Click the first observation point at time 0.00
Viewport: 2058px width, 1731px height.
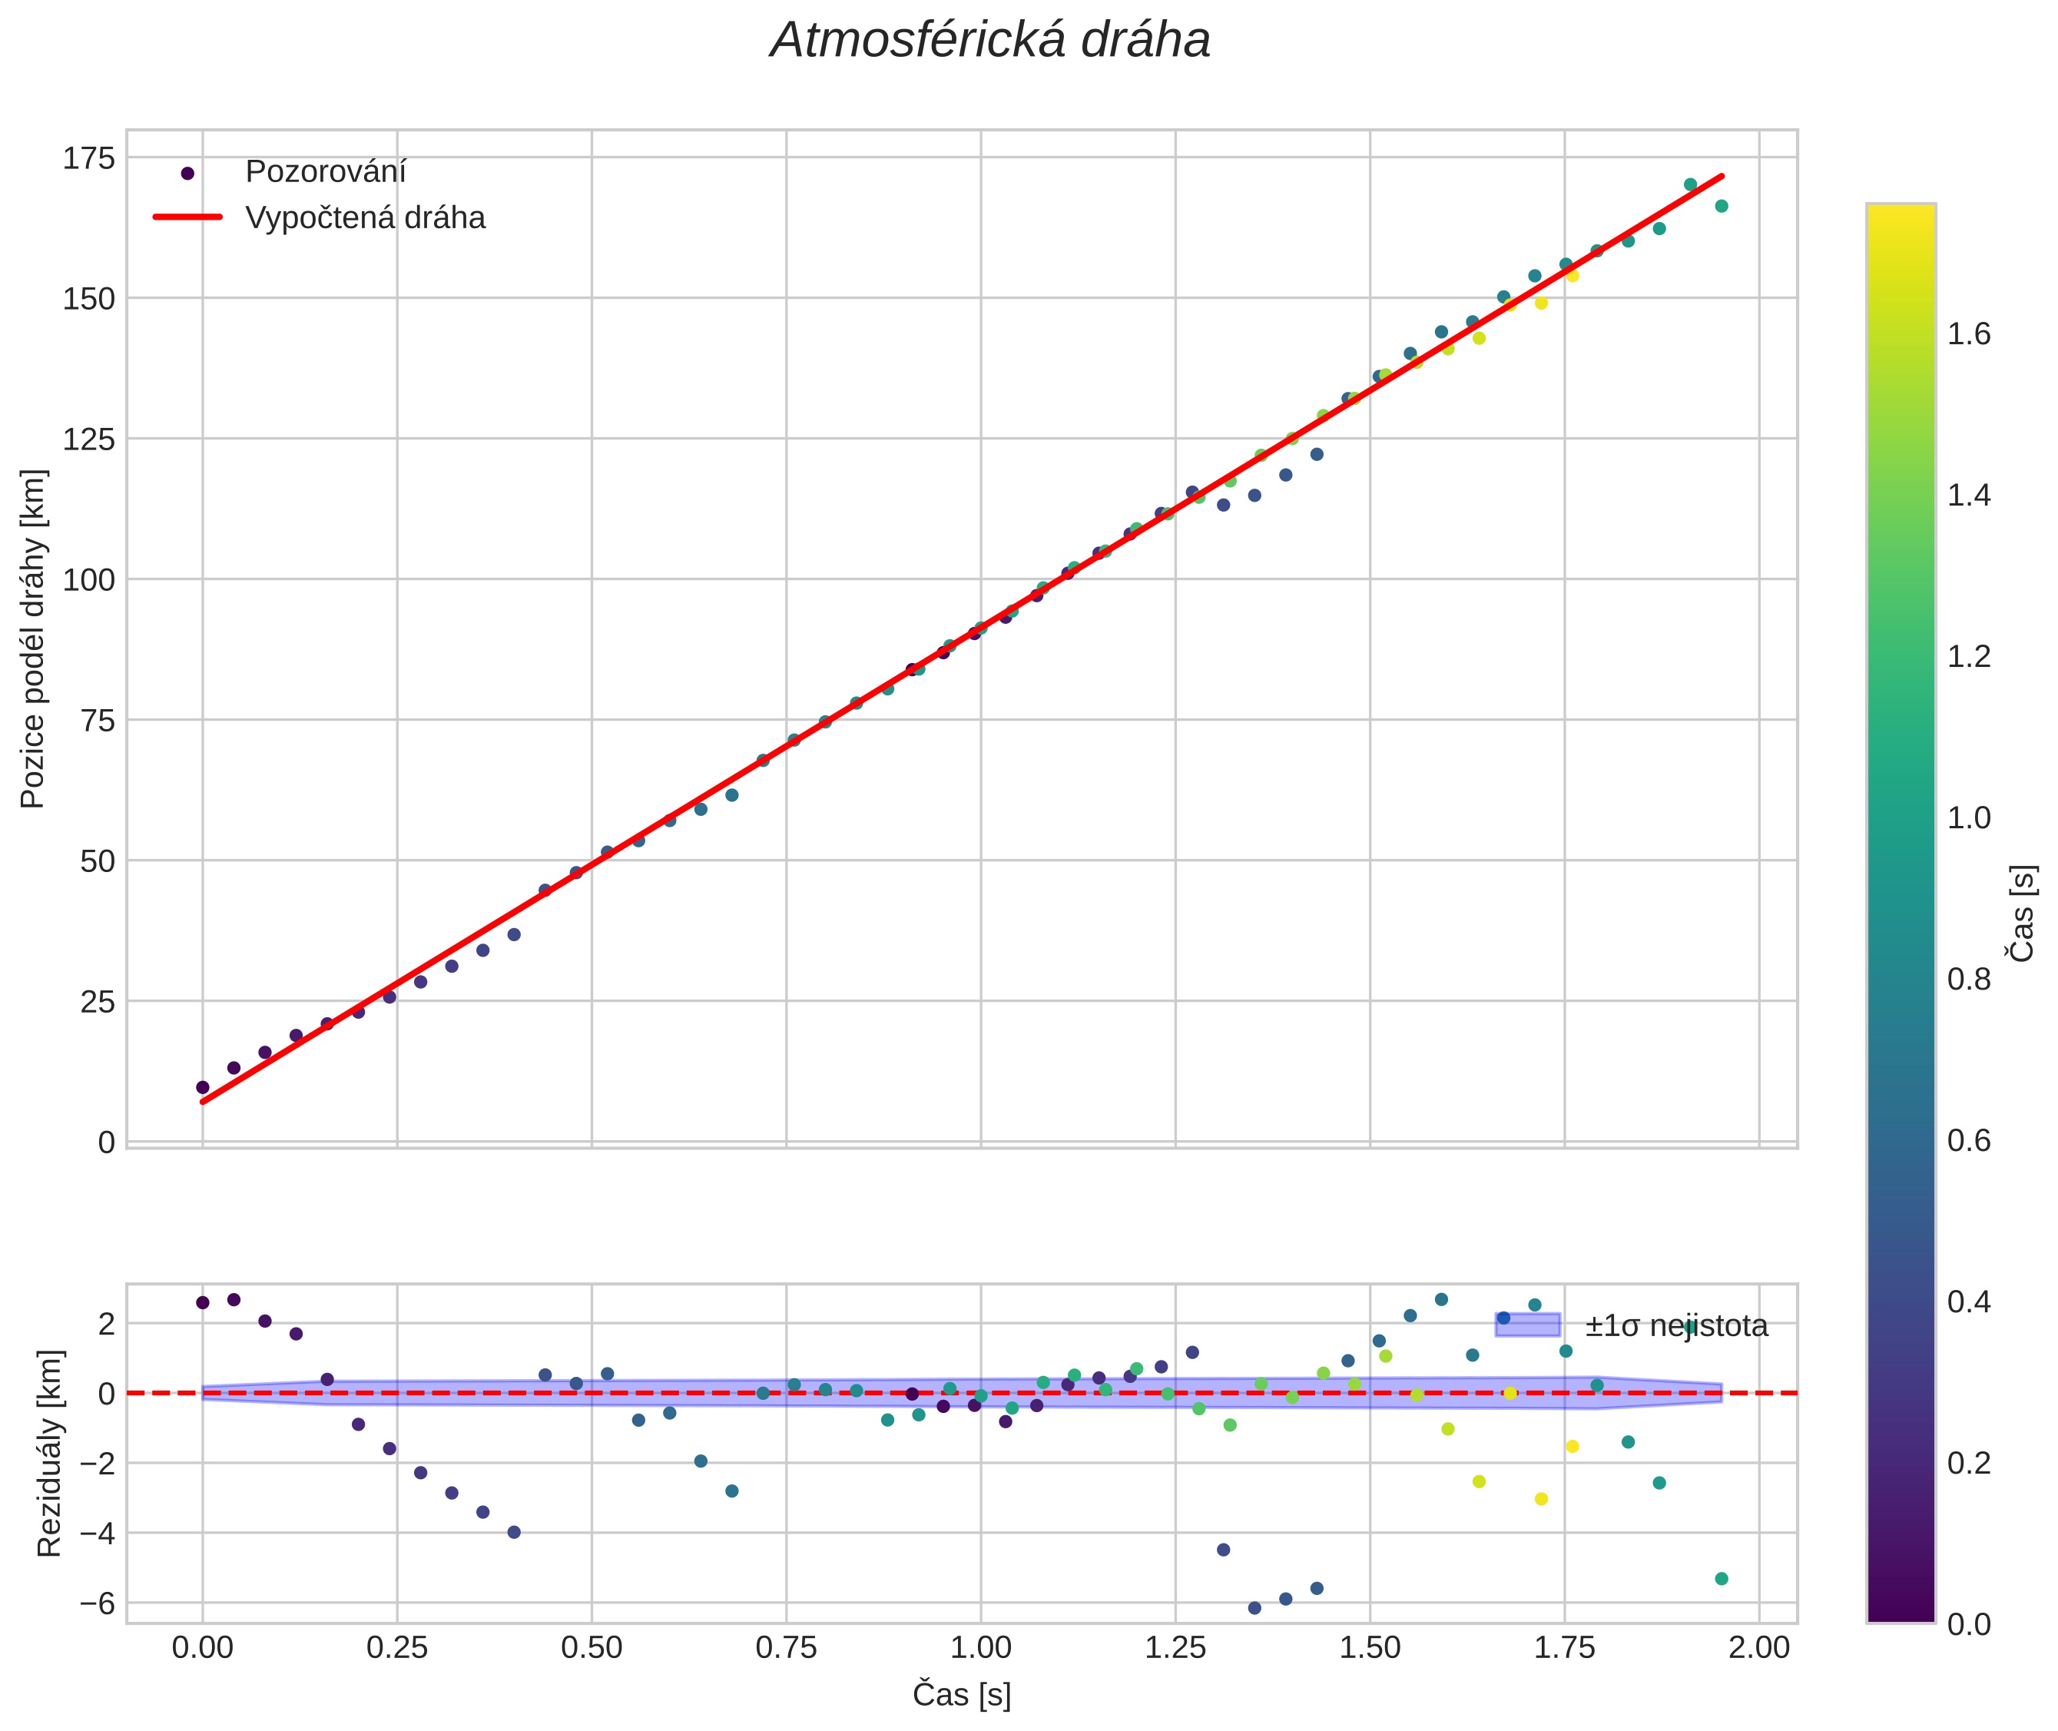202,1087
